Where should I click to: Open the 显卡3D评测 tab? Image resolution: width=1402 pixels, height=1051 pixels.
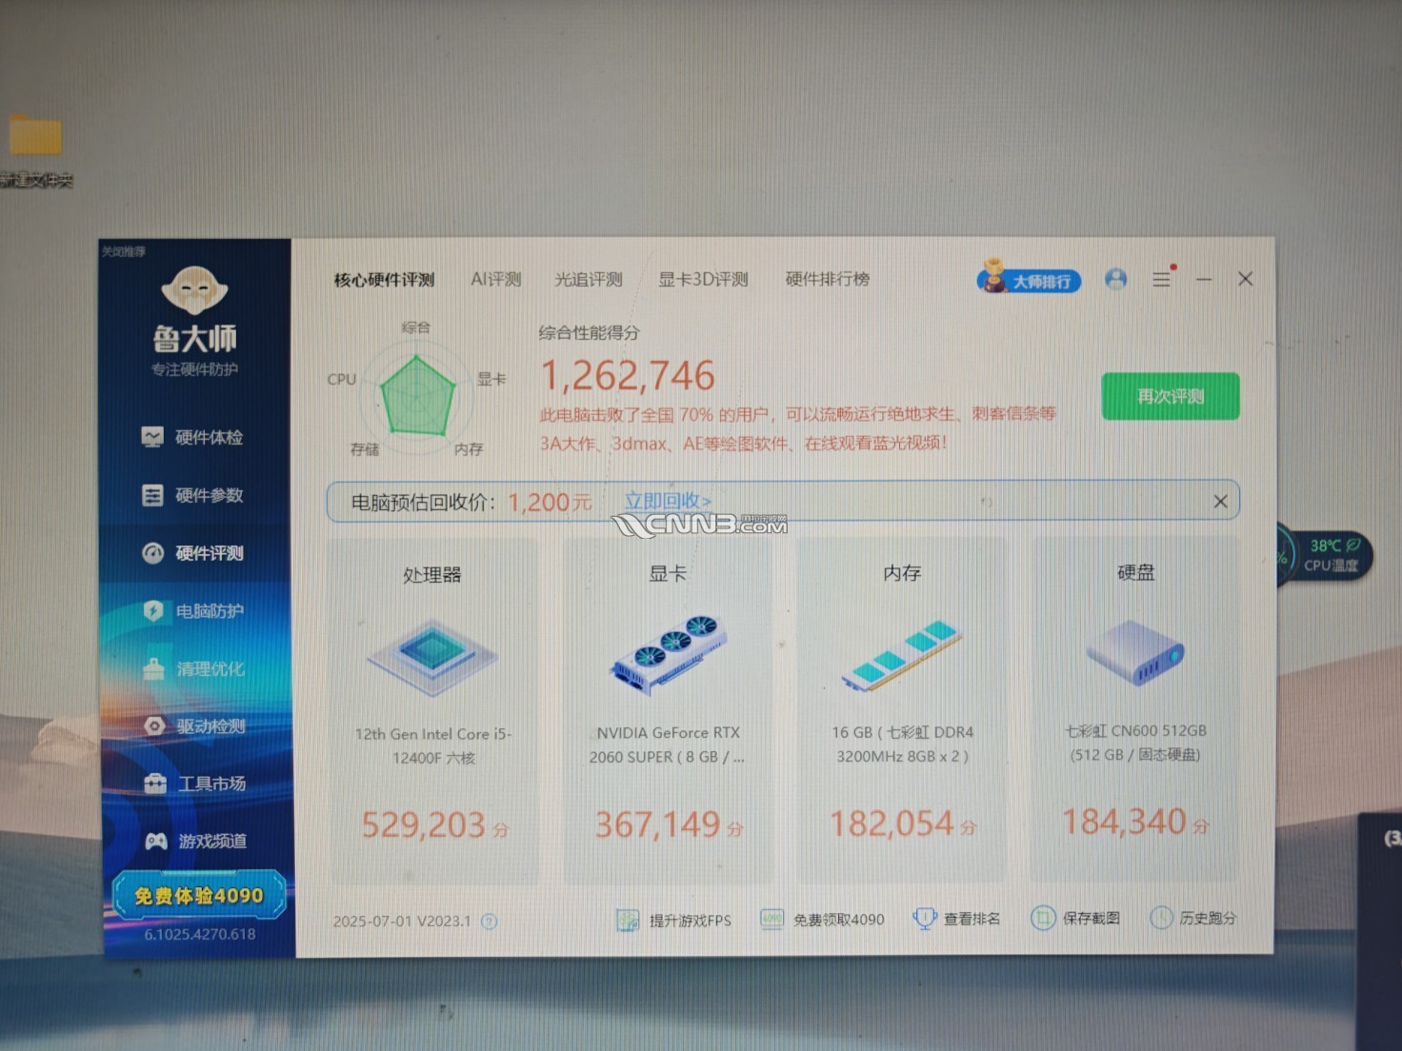tap(703, 279)
